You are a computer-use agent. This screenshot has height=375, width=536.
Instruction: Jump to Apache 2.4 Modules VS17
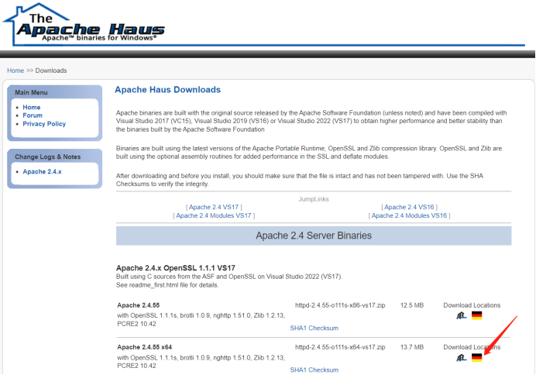214,215
